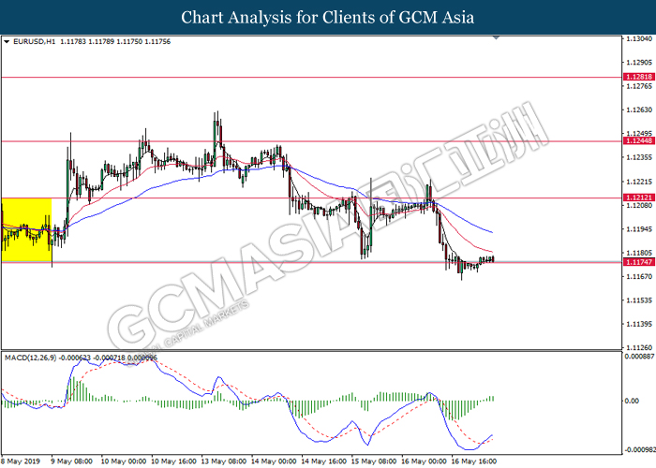The image size is (656, 468).
Task: Select the 1.12818 red price label
Action: (x=639, y=77)
